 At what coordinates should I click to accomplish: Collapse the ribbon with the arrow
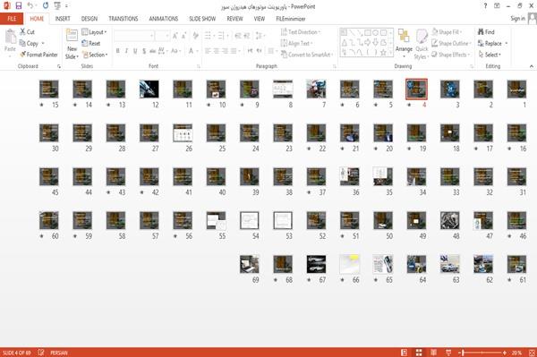tap(531, 66)
